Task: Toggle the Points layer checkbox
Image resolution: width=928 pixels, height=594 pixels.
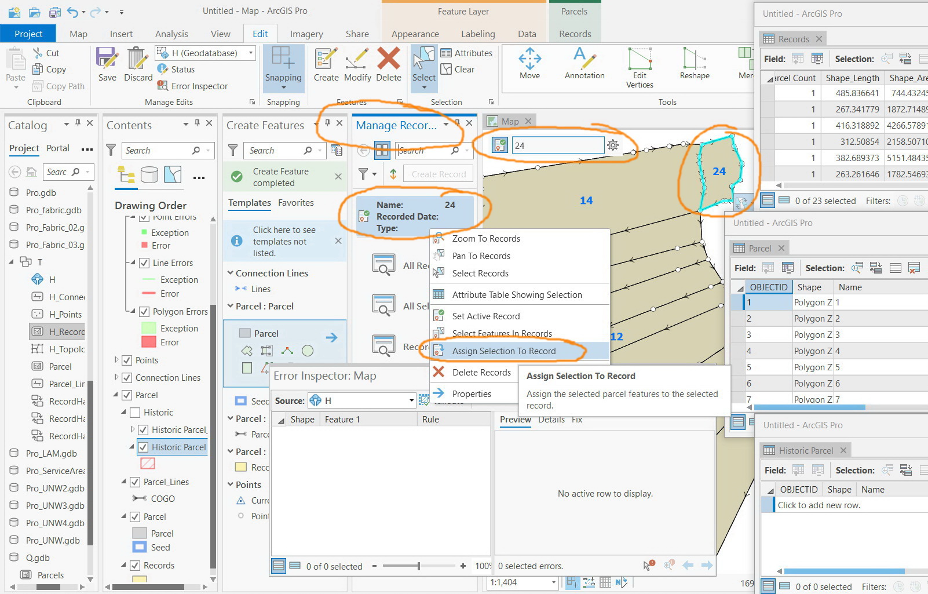Action: click(127, 360)
